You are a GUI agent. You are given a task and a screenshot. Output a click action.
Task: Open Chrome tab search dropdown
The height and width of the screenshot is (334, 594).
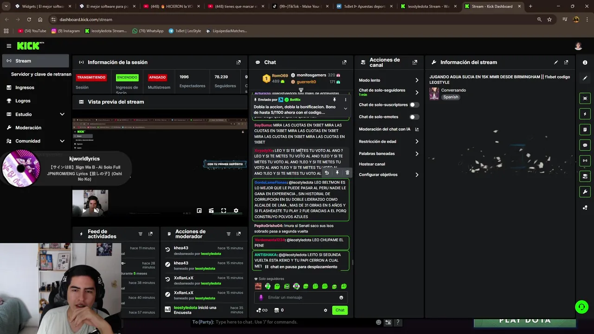[x=6, y=6]
